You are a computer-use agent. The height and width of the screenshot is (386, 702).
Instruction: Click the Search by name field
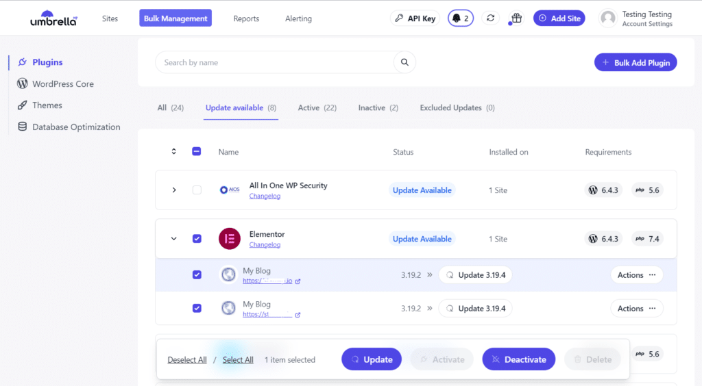274,62
